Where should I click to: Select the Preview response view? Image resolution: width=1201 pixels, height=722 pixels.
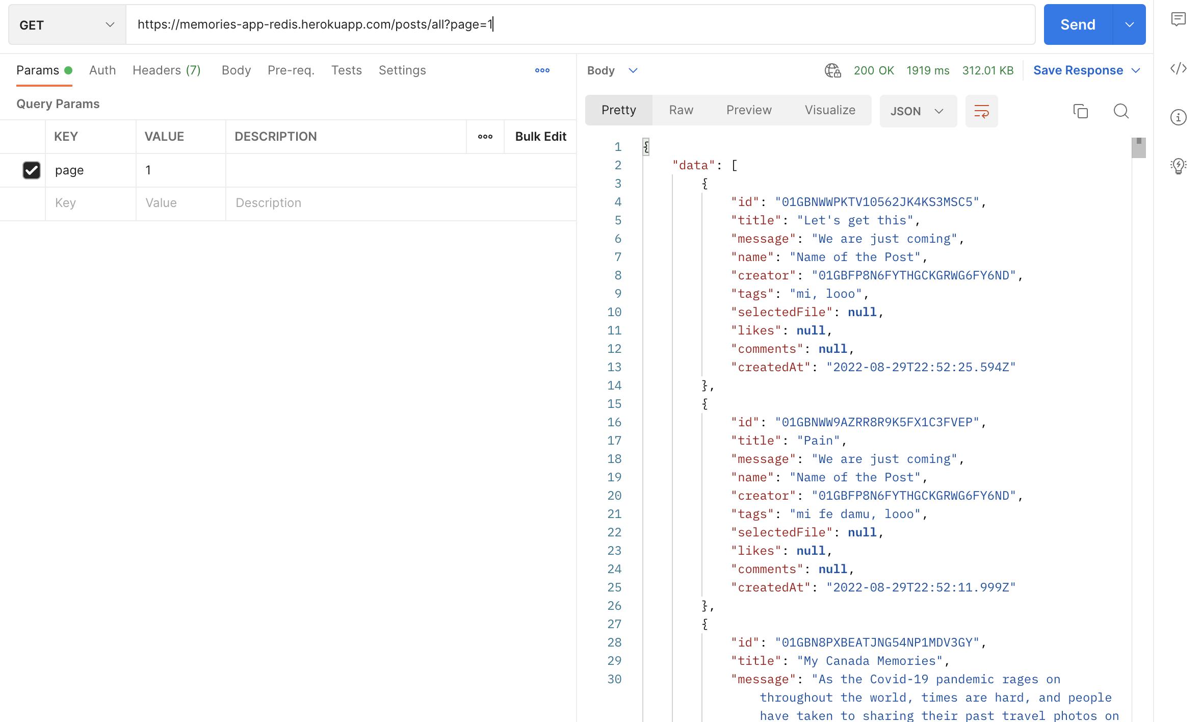pyautogui.click(x=749, y=110)
